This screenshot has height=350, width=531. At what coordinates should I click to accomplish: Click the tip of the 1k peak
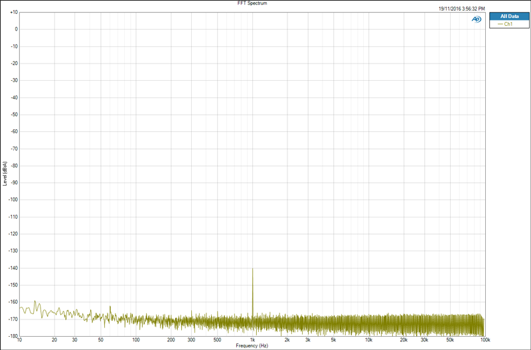252,269
